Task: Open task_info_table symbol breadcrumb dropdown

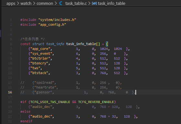Action: (112, 4)
